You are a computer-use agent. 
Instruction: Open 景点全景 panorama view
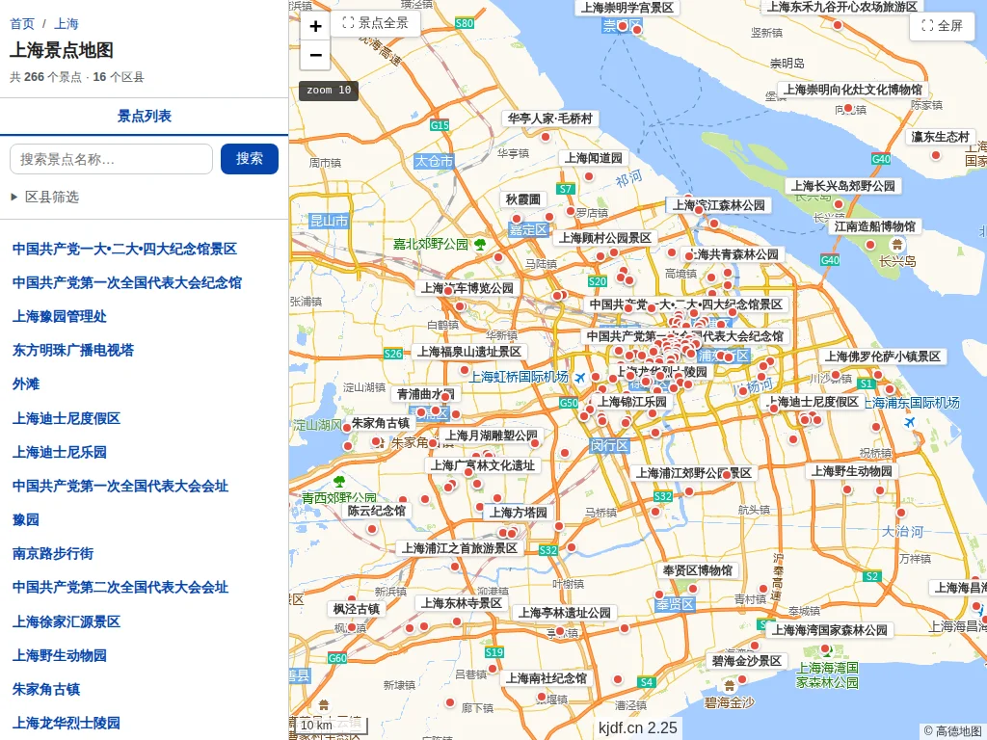click(375, 23)
